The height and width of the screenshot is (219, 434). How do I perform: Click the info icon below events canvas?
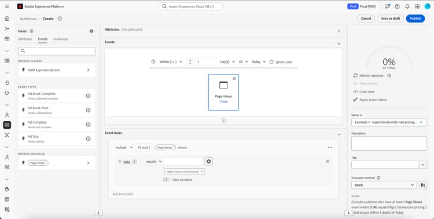(x=223, y=121)
